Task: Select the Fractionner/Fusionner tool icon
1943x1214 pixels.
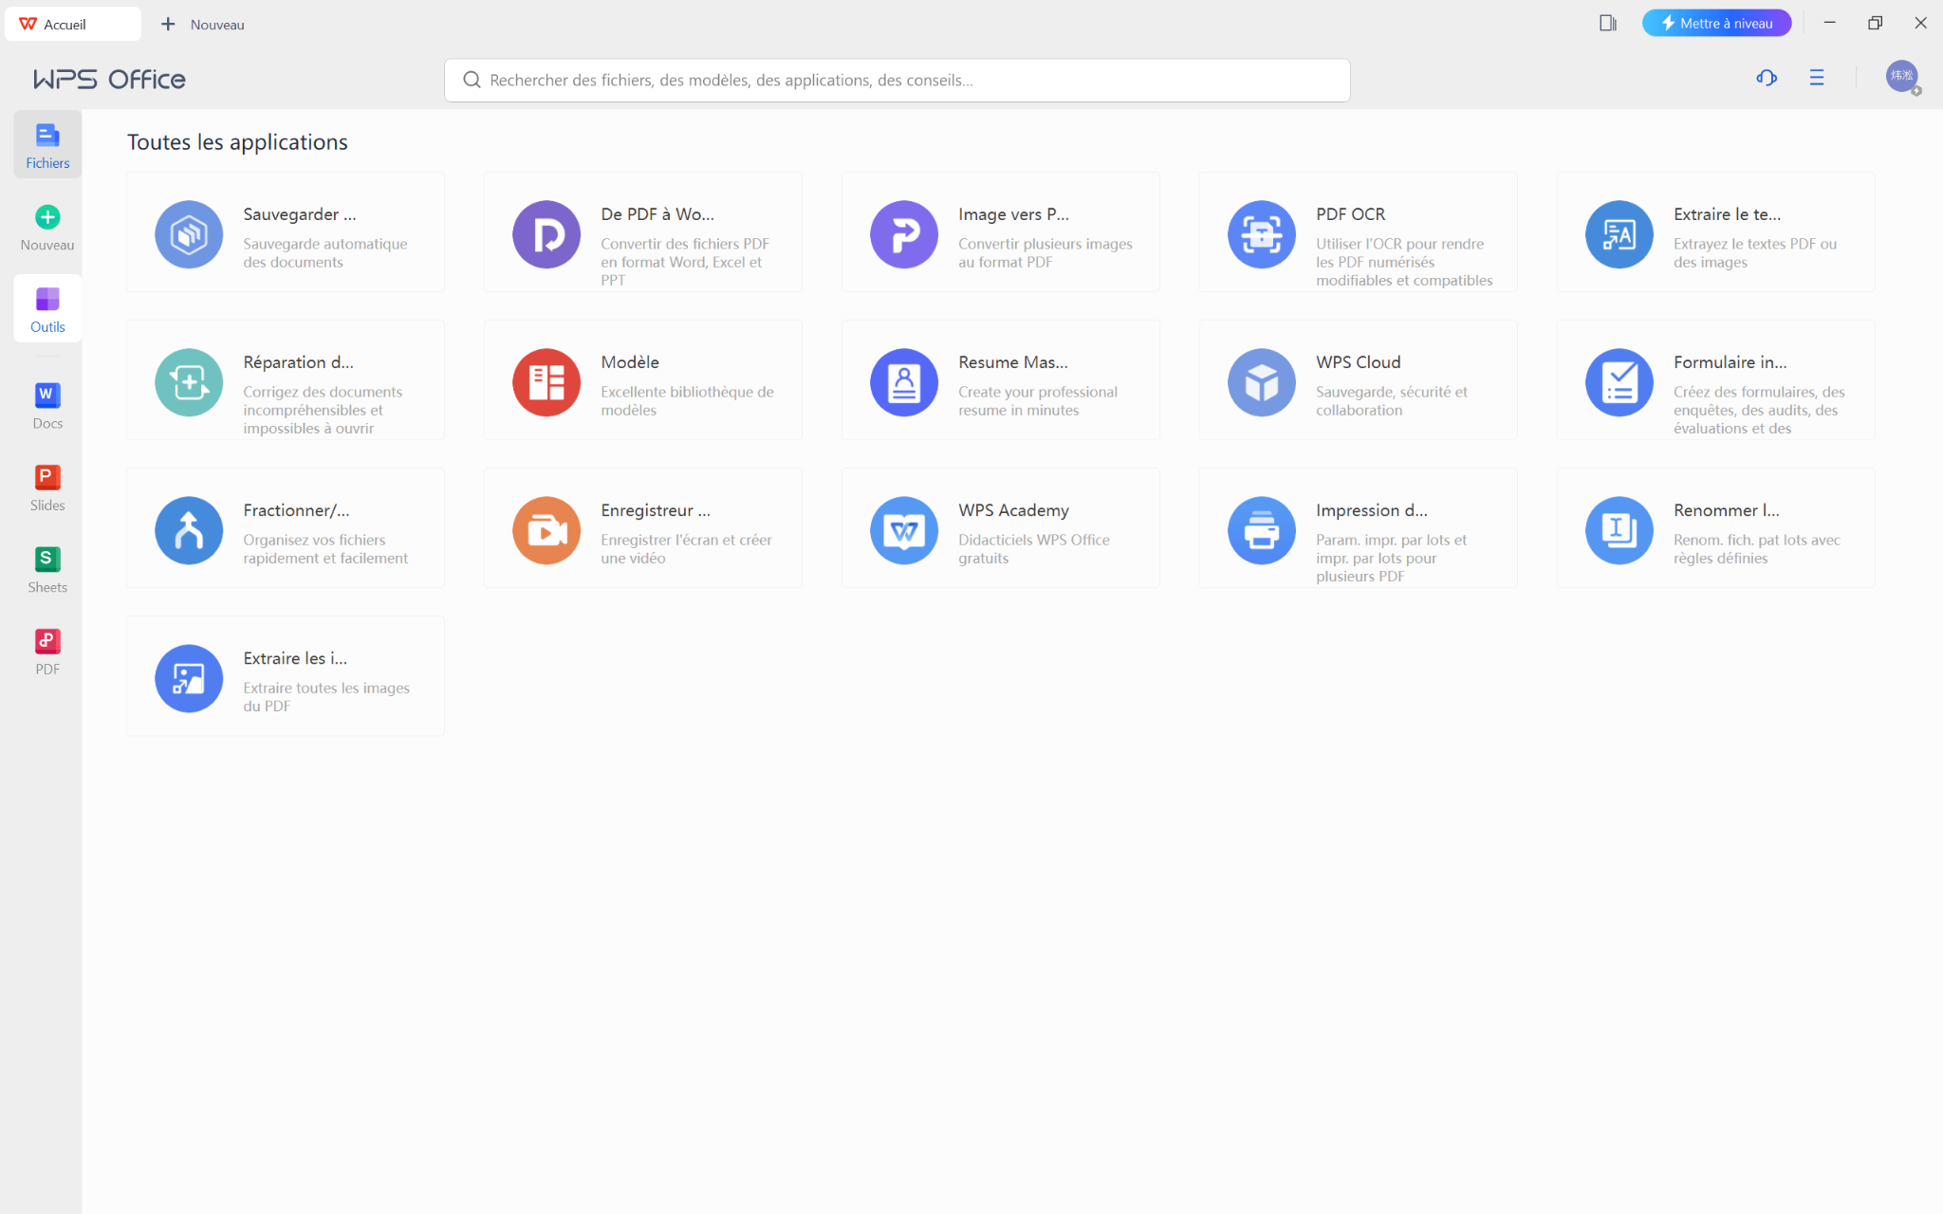Action: (x=189, y=530)
